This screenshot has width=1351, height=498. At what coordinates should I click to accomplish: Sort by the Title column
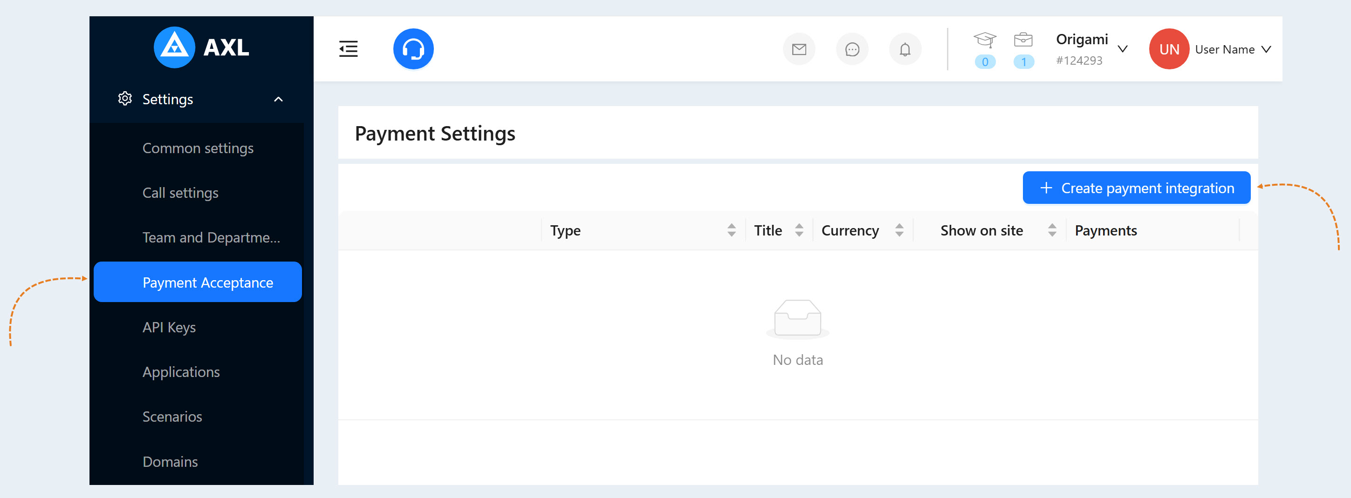tap(799, 230)
